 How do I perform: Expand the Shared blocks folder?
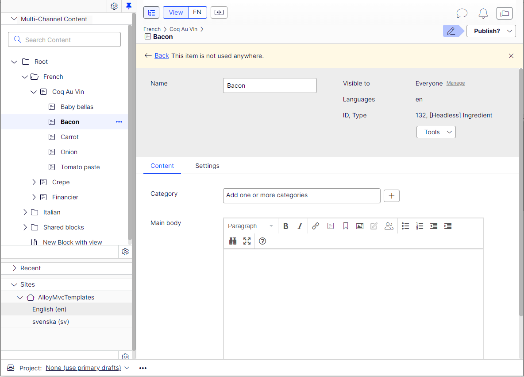(x=25, y=227)
